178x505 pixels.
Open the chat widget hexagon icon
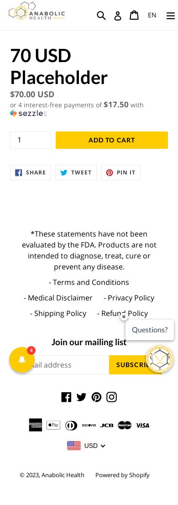point(160,359)
